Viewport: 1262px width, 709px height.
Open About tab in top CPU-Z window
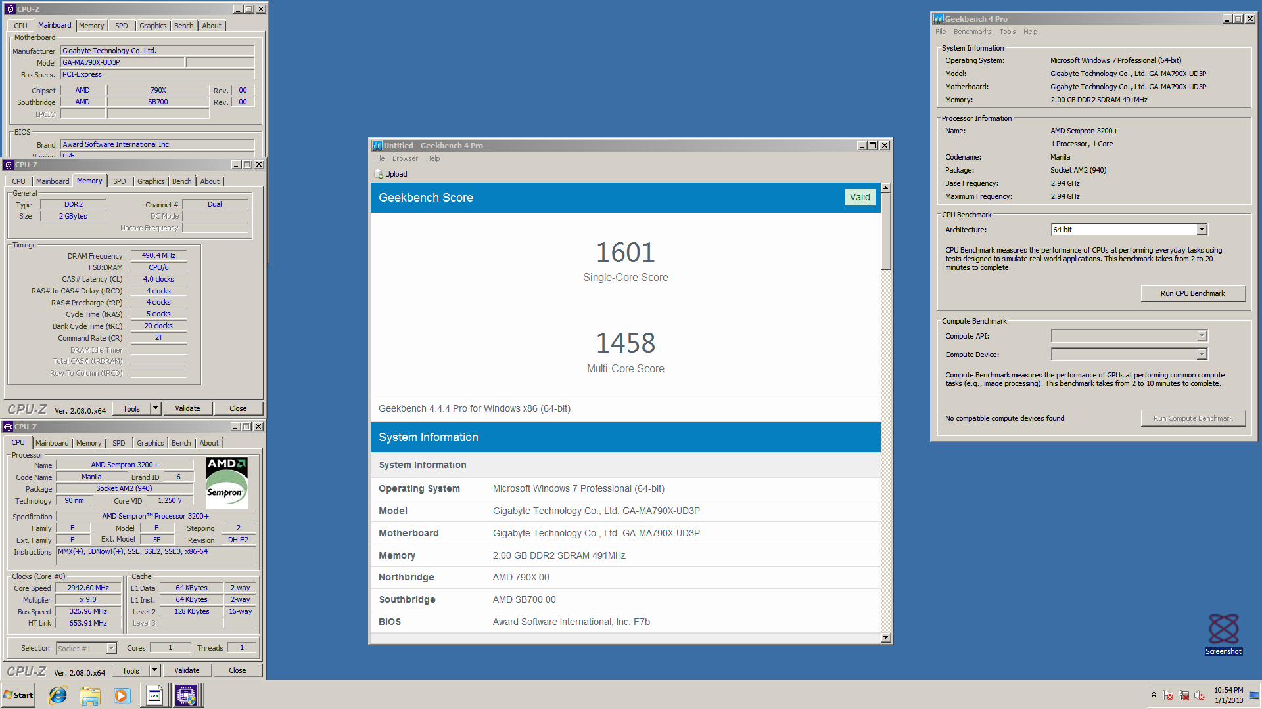pos(212,26)
